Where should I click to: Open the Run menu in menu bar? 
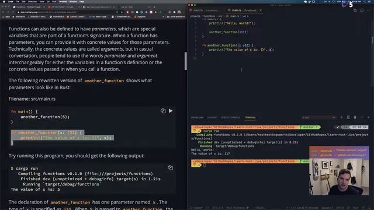[54, 2]
